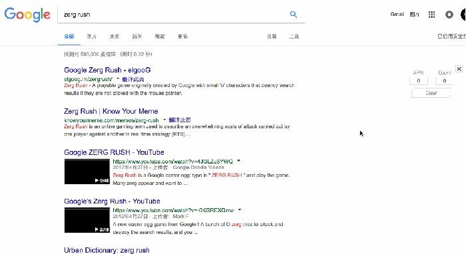Viewport: 466px width, 254px height.
Task: Play the 0:45 video thumbnail
Action: coord(87,172)
